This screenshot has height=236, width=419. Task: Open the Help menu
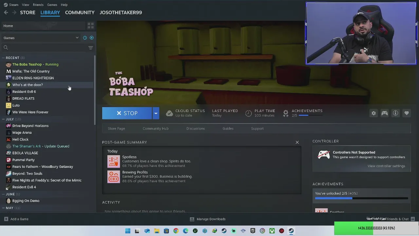[x=64, y=5]
